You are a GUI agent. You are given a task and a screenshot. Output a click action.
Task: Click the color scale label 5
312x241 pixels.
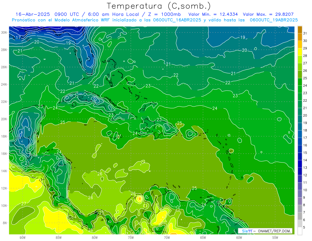(304, 227)
